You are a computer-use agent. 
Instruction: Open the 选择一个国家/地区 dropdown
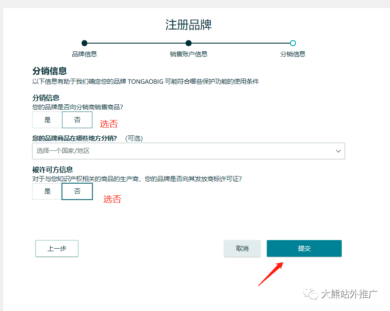pos(188,151)
